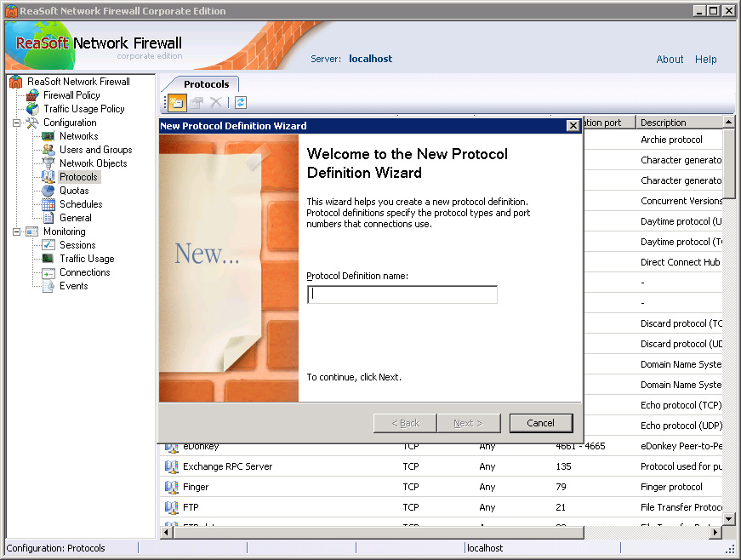Screen dimensions: 741x560
Task: Click the Traffic Usage monitor icon under Monitoring
Action: point(48,259)
